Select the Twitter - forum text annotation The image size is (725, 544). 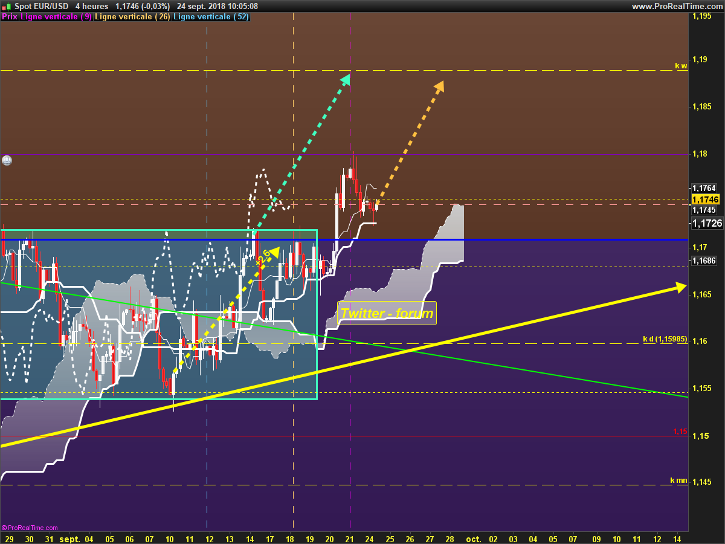coord(387,313)
